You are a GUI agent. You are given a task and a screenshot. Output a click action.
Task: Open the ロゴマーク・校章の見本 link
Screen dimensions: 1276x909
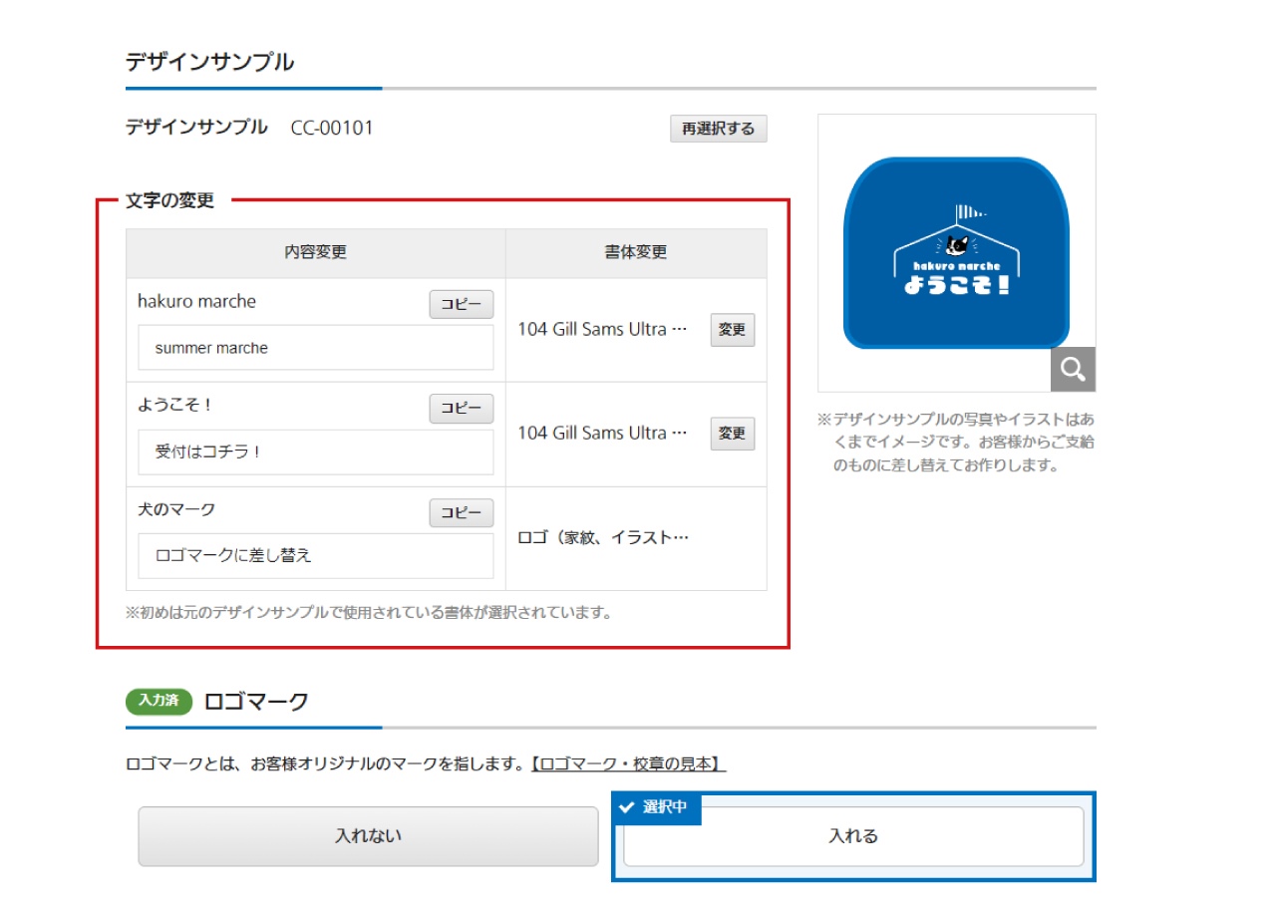(628, 764)
